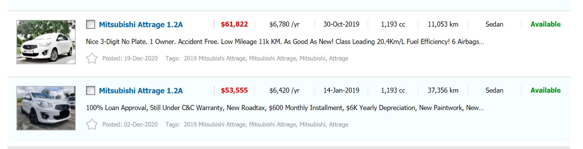Open the 'Nice 3-Digit No Plate' description
Image resolution: width=583 pixels, height=149 pixels.
pos(285,42)
